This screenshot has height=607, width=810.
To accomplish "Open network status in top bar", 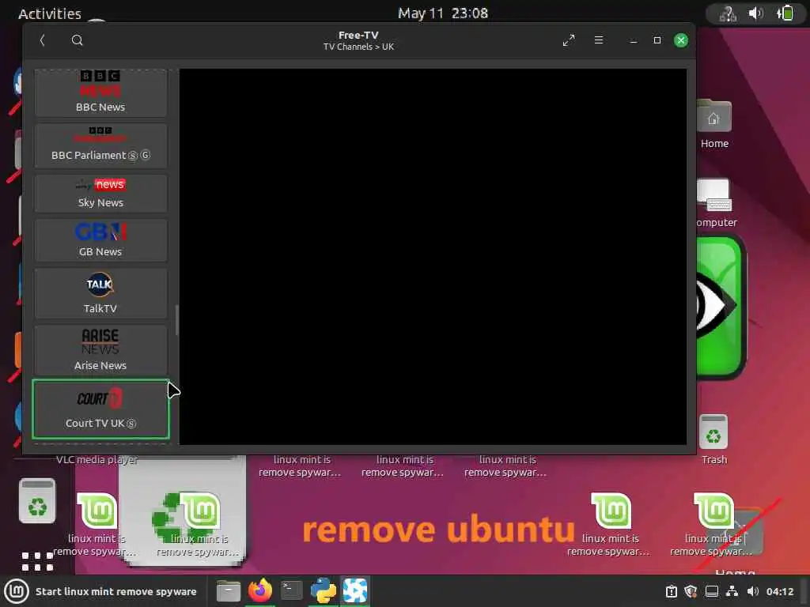I will click(729, 13).
